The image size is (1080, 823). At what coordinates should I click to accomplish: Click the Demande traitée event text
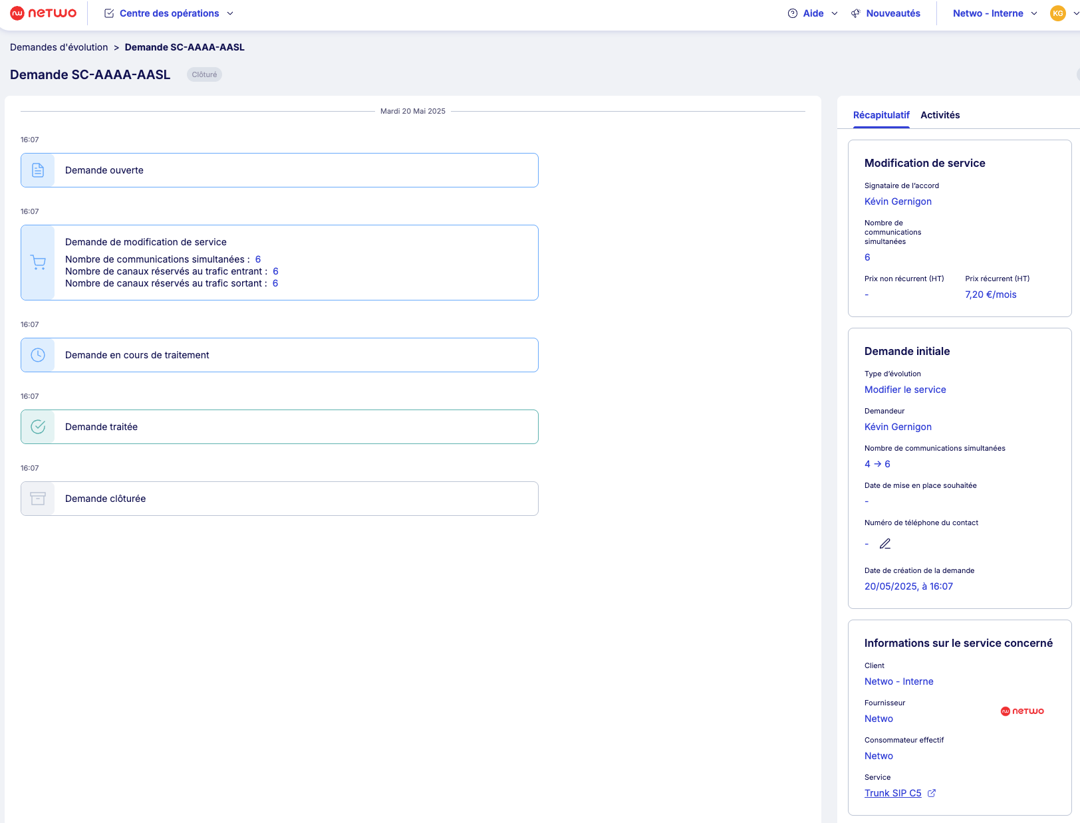[101, 427]
